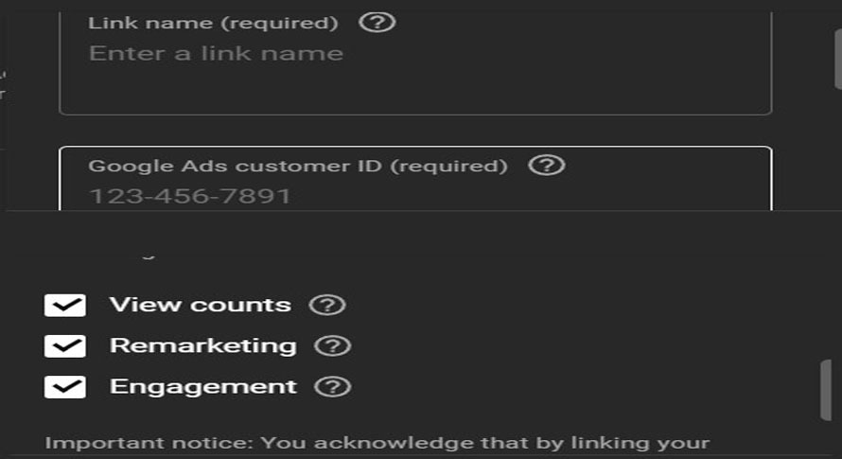Toggle the Engagement checkbox
842x459 pixels.
point(65,386)
